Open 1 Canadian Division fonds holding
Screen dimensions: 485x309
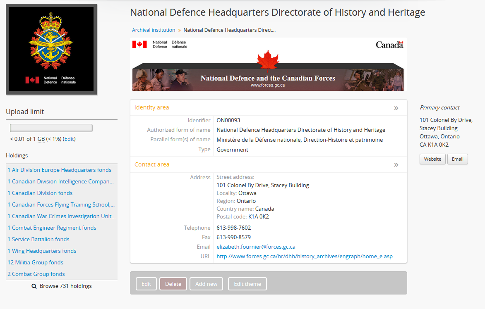point(40,193)
